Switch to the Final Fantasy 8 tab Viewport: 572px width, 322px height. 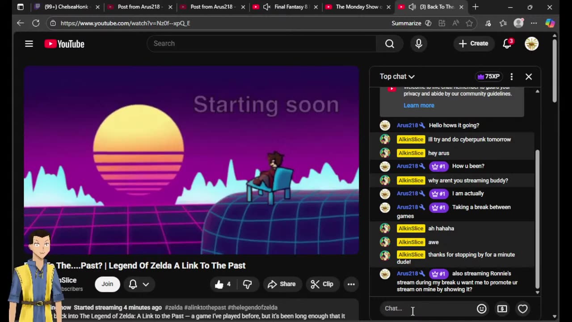click(285, 7)
